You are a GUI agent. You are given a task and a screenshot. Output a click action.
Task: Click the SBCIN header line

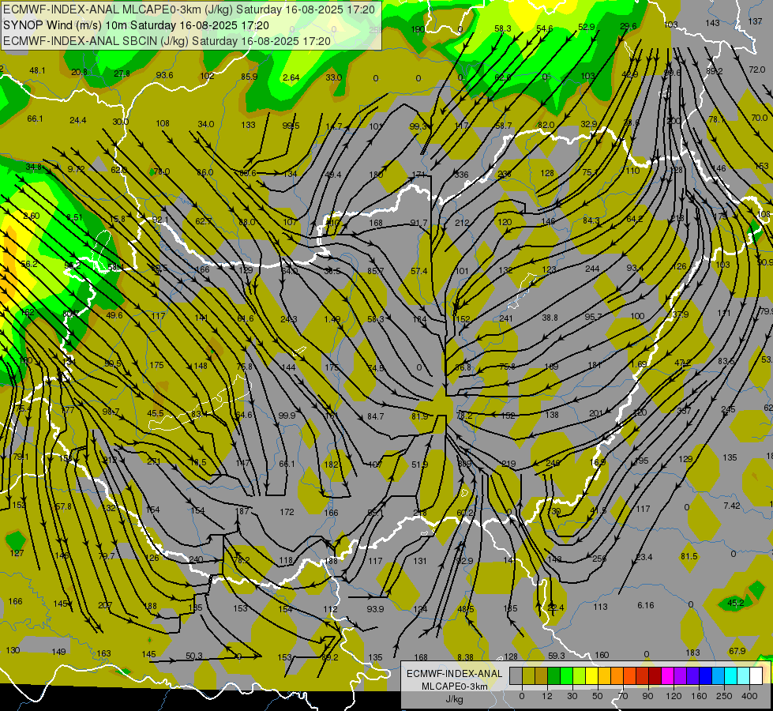pos(167,41)
